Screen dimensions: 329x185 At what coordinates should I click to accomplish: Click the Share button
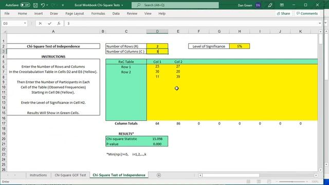[283, 13]
